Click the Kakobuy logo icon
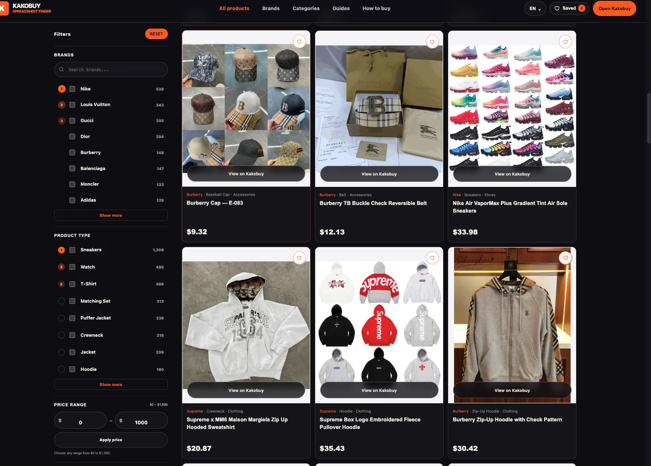This screenshot has height=466, width=651. [4, 8]
